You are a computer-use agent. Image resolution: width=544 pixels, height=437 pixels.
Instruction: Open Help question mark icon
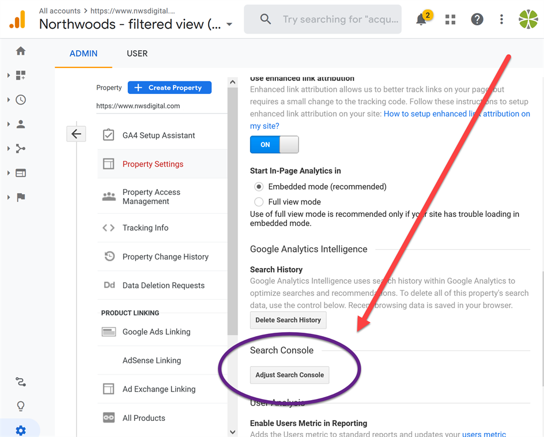pyautogui.click(x=477, y=19)
